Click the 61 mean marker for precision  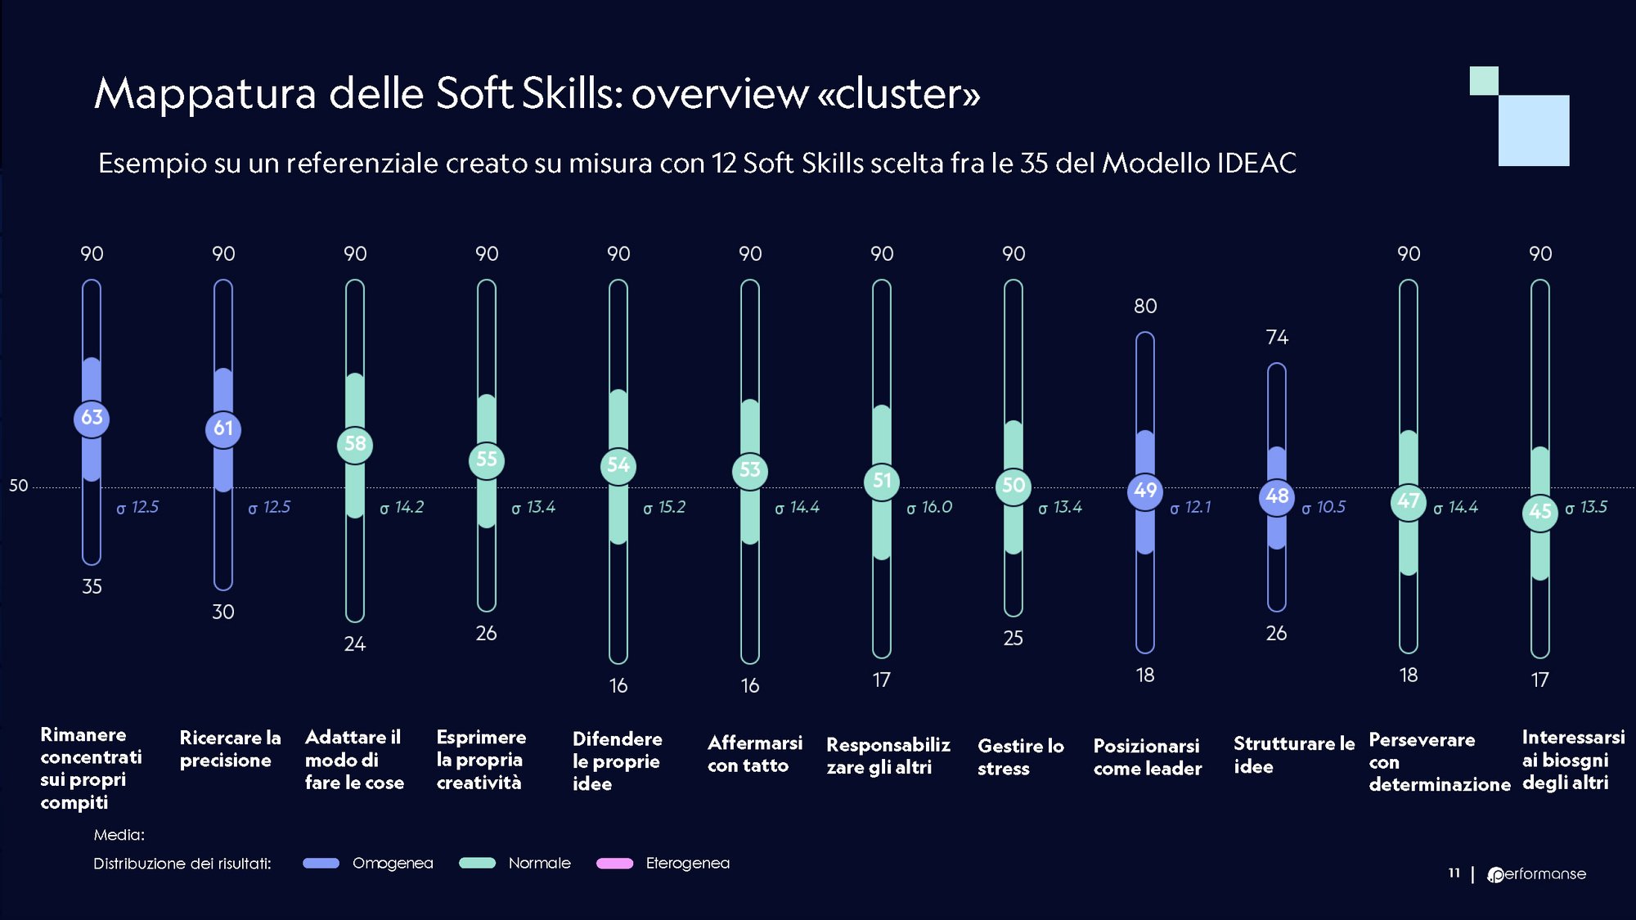pos(223,429)
